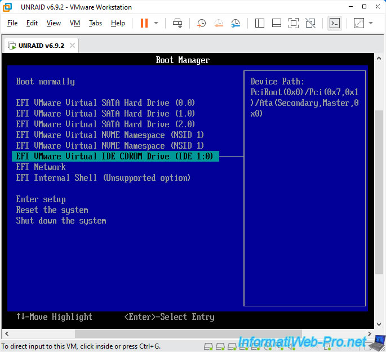Click the vertical scrollbar of VM view

[x=380, y=169]
